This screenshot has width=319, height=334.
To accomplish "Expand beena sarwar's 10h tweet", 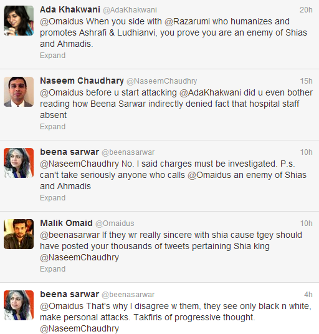I will 53,198.
